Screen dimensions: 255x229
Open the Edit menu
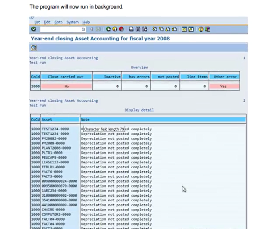tap(47, 22)
